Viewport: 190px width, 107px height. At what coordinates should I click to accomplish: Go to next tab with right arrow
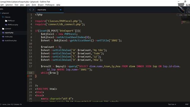click(x=33, y=10)
